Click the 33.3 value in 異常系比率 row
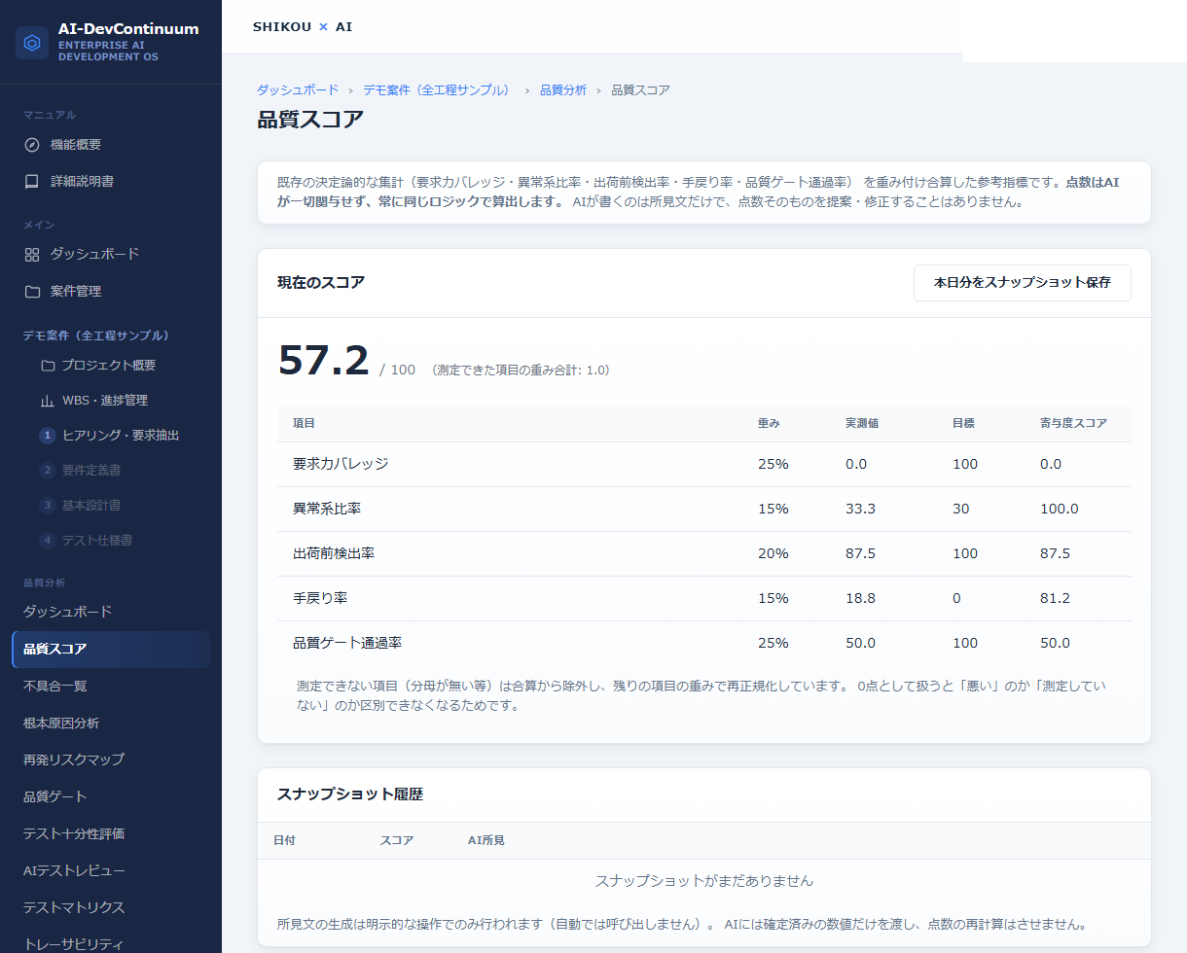The width and height of the screenshot is (1187, 953). [x=860, y=509]
